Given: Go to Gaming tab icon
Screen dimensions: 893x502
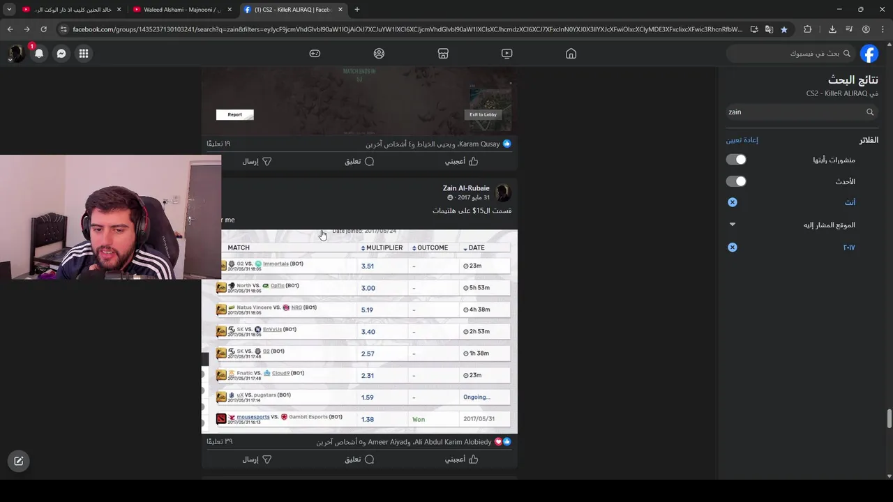Looking at the screenshot, I should pyautogui.click(x=315, y=54).
